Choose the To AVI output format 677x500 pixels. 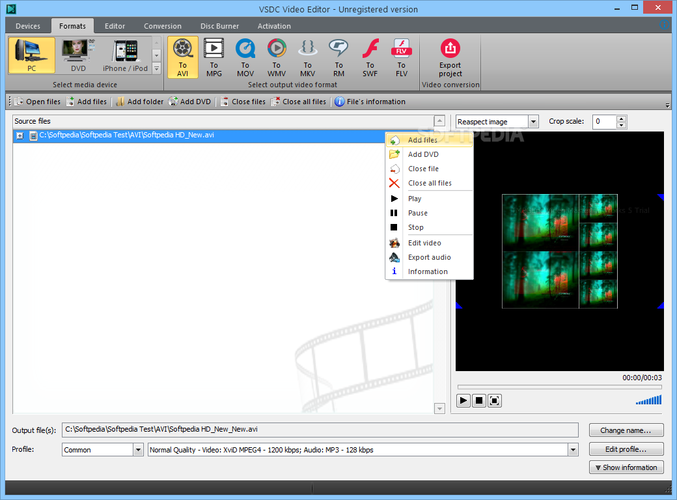(x=183, y=57)
